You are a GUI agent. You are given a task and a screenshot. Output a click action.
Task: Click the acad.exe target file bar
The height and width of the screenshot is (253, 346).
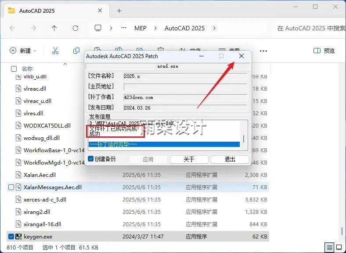168,66
